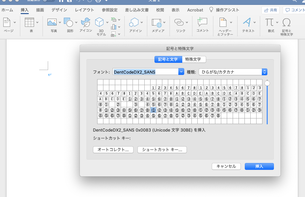
Task: Click 操作アシスト Tell Me field
Action: click(x=227, y=10)
